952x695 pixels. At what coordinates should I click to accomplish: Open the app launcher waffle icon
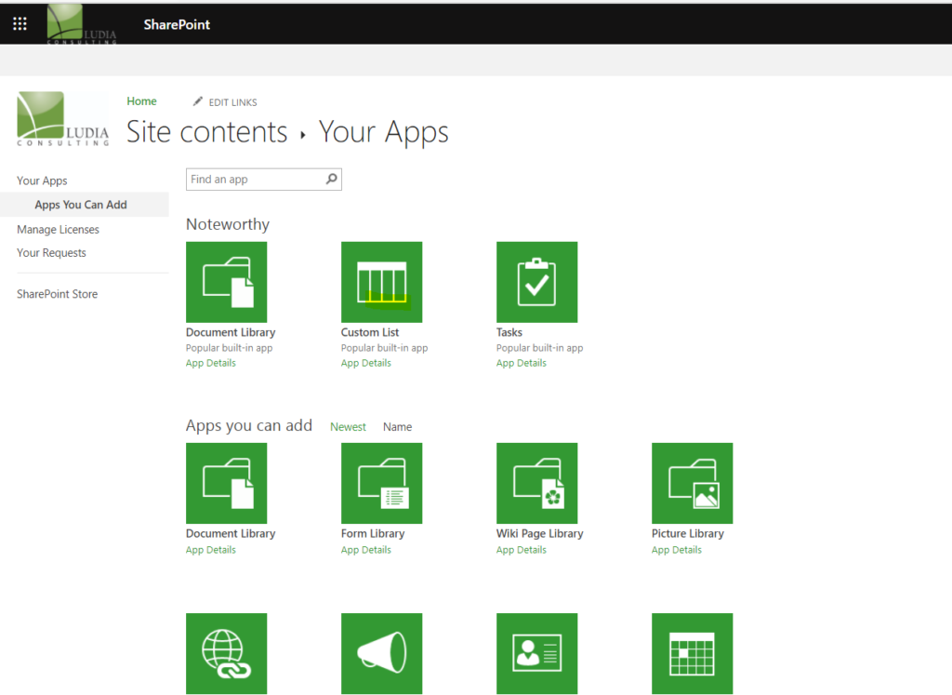(x=19, y=23)
